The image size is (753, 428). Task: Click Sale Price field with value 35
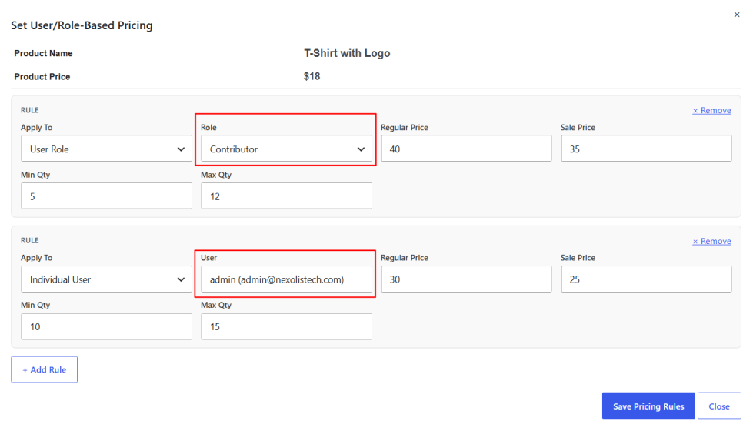pyautogui.click(x=646, y=149)
